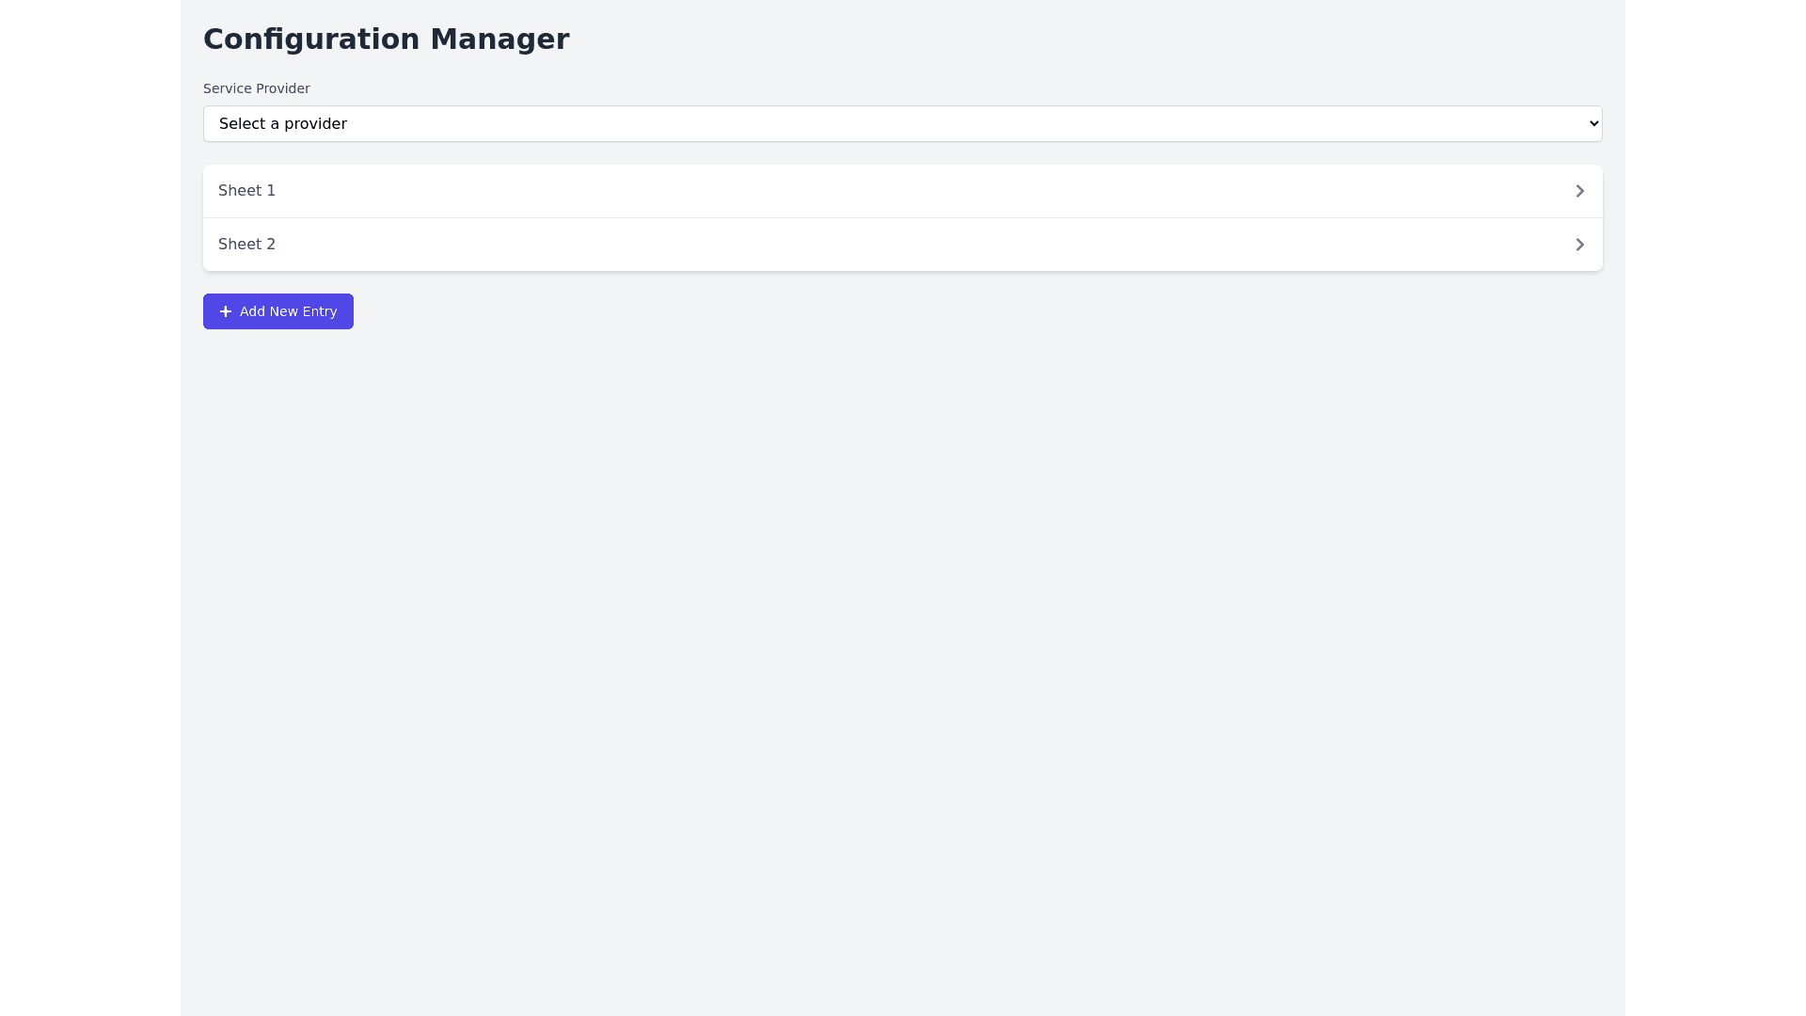
Task: Click the chevron arrow beside Sheet 2
Action: 1579,245
